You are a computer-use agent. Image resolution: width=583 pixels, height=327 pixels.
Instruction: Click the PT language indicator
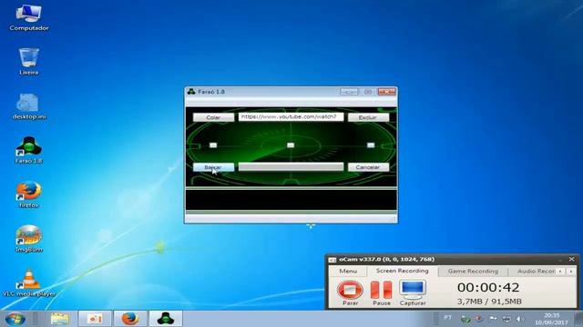[448, 318]
